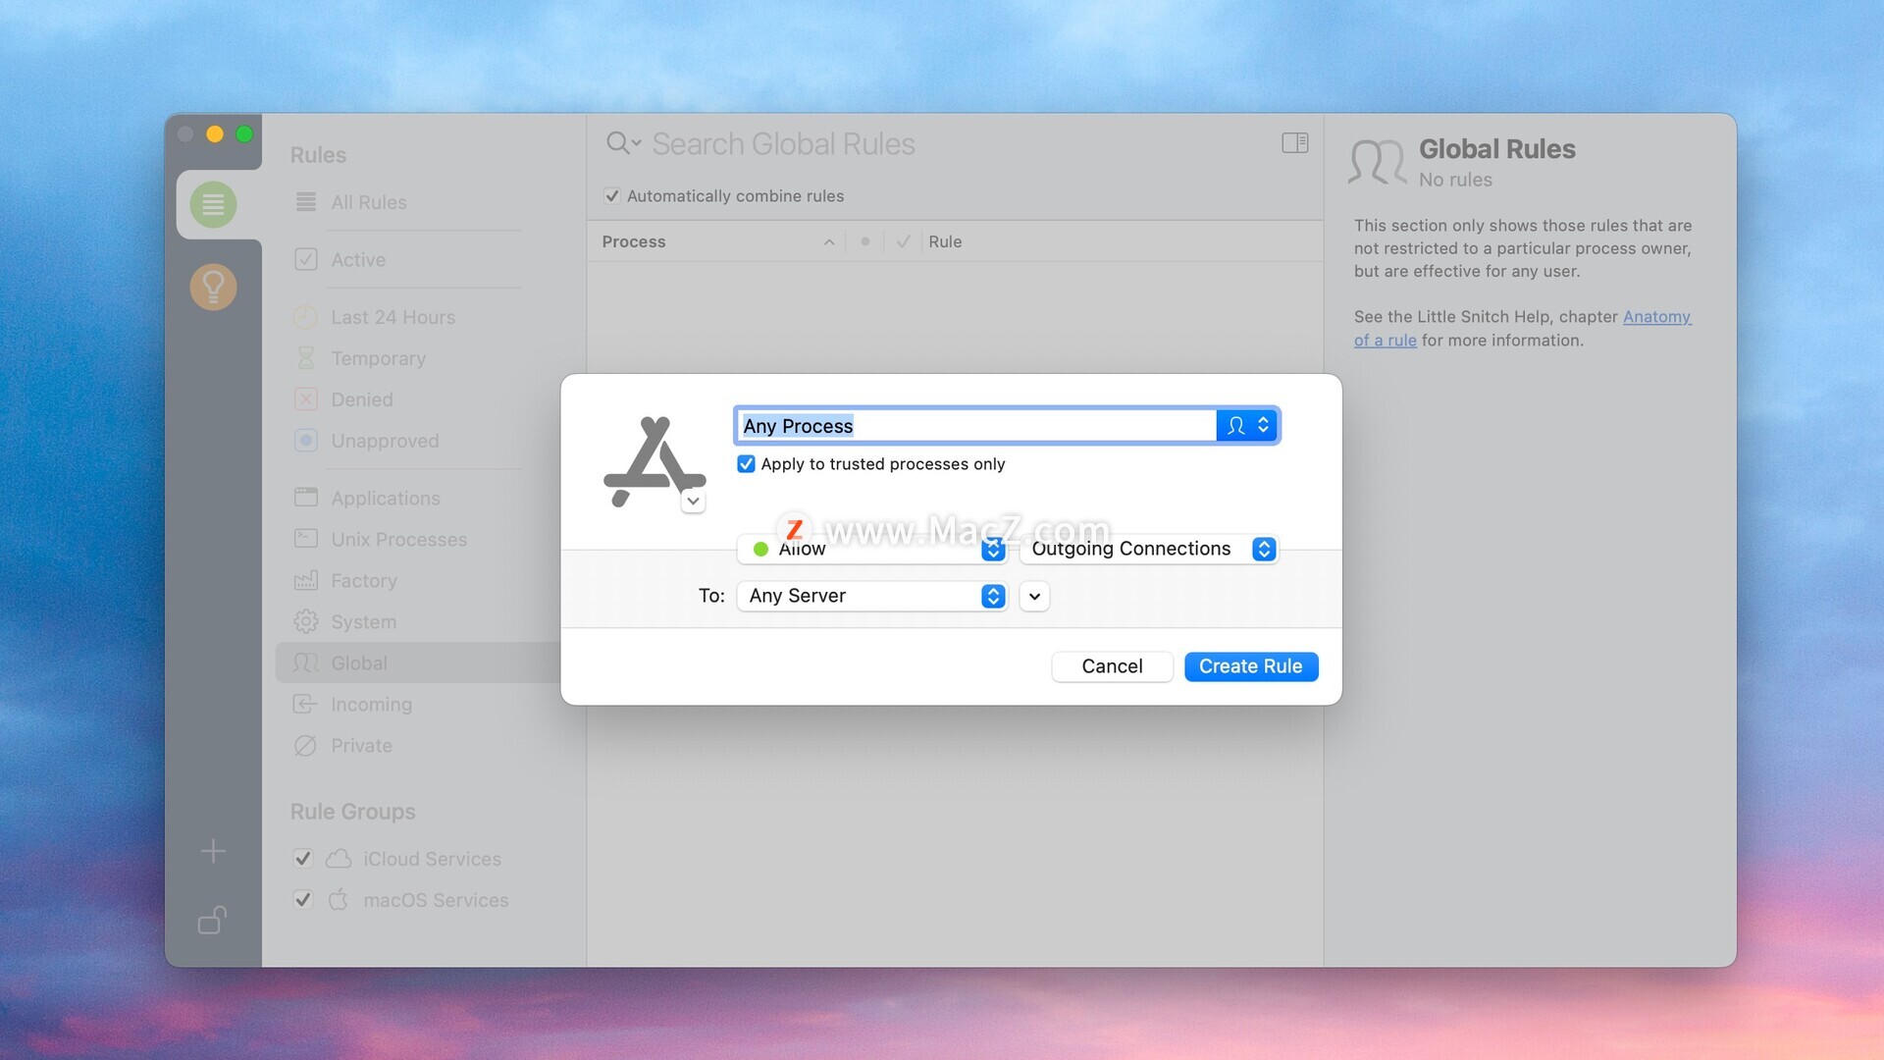Click the Create Rule button
Screen dimensions: 1884x1060
pos(1250,666)
